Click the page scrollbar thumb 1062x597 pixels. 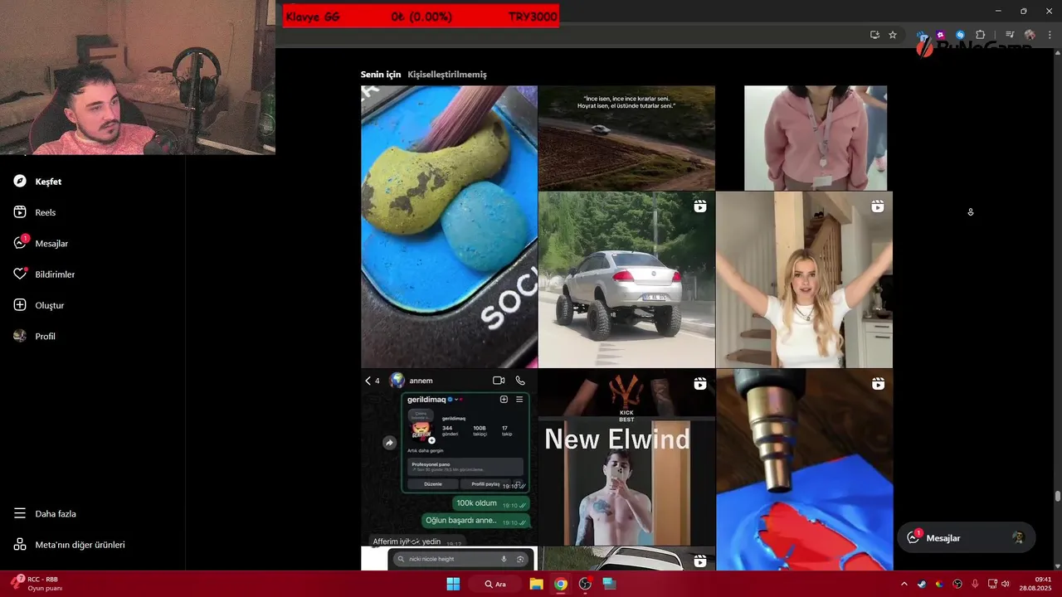click(x=1057, y=496)
